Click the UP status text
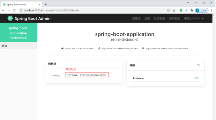Image resolution: width=216 pixels, height=120 pixels. click(x=196, y=78)
